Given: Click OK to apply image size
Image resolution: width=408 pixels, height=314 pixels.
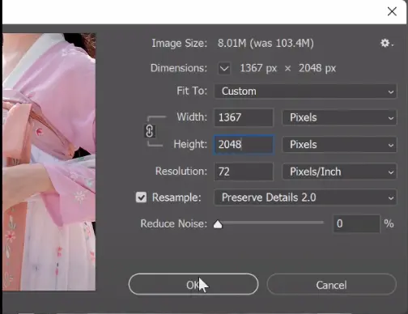Looking at the screenshot, I should pos(193,284).
